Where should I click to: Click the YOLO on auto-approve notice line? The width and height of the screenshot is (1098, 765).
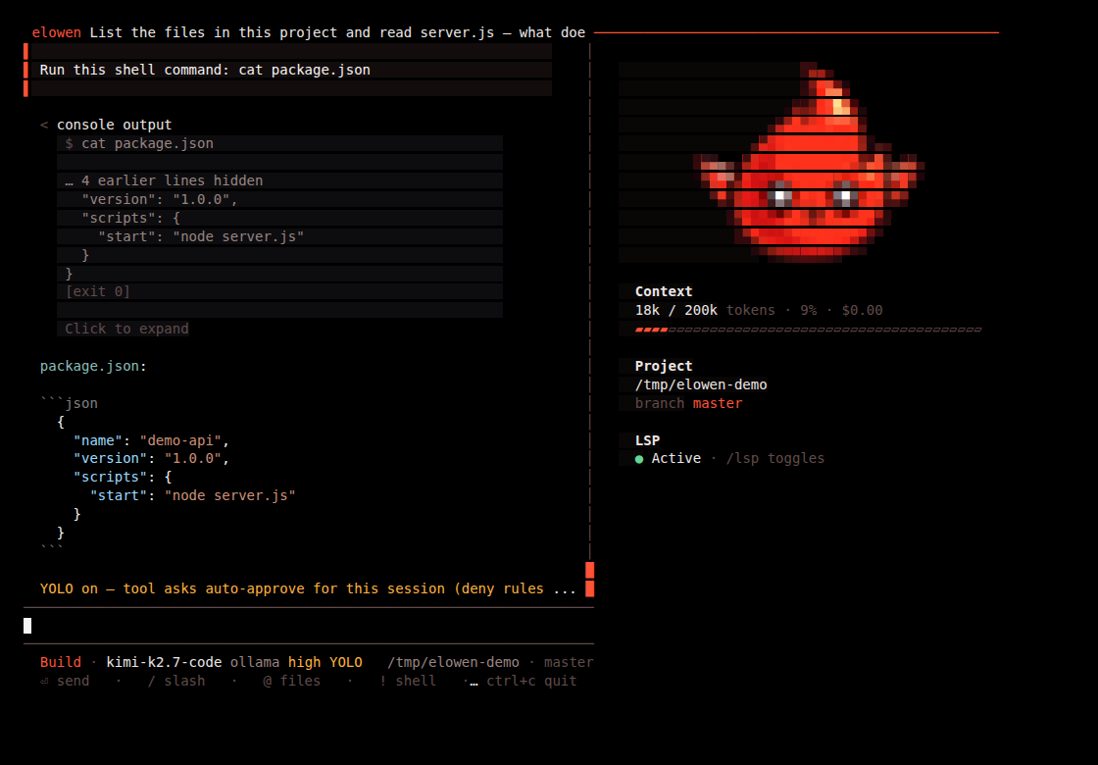308,589
